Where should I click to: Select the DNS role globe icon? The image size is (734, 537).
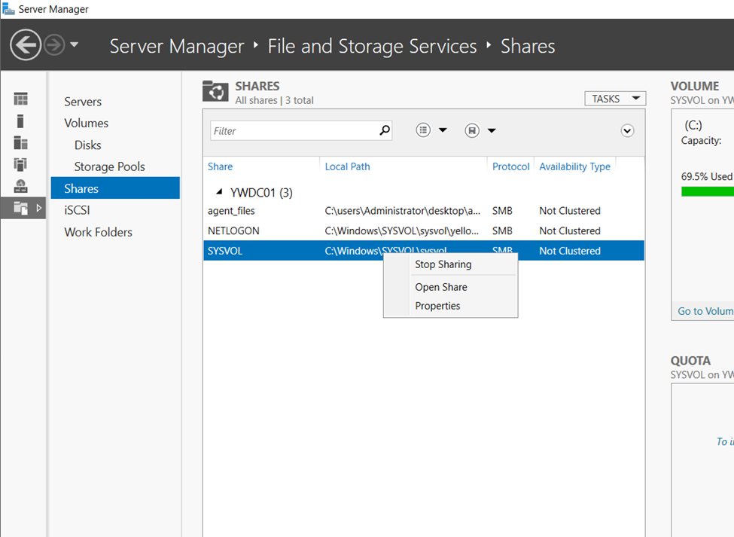click(20, 186)
